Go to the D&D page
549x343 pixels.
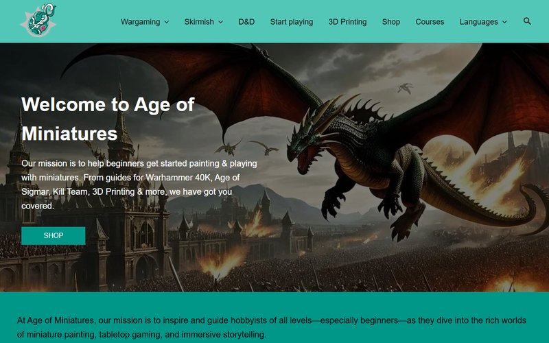click(246, 22)
